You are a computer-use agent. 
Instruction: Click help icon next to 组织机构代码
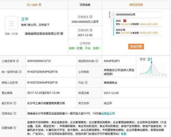pos(97,61)
